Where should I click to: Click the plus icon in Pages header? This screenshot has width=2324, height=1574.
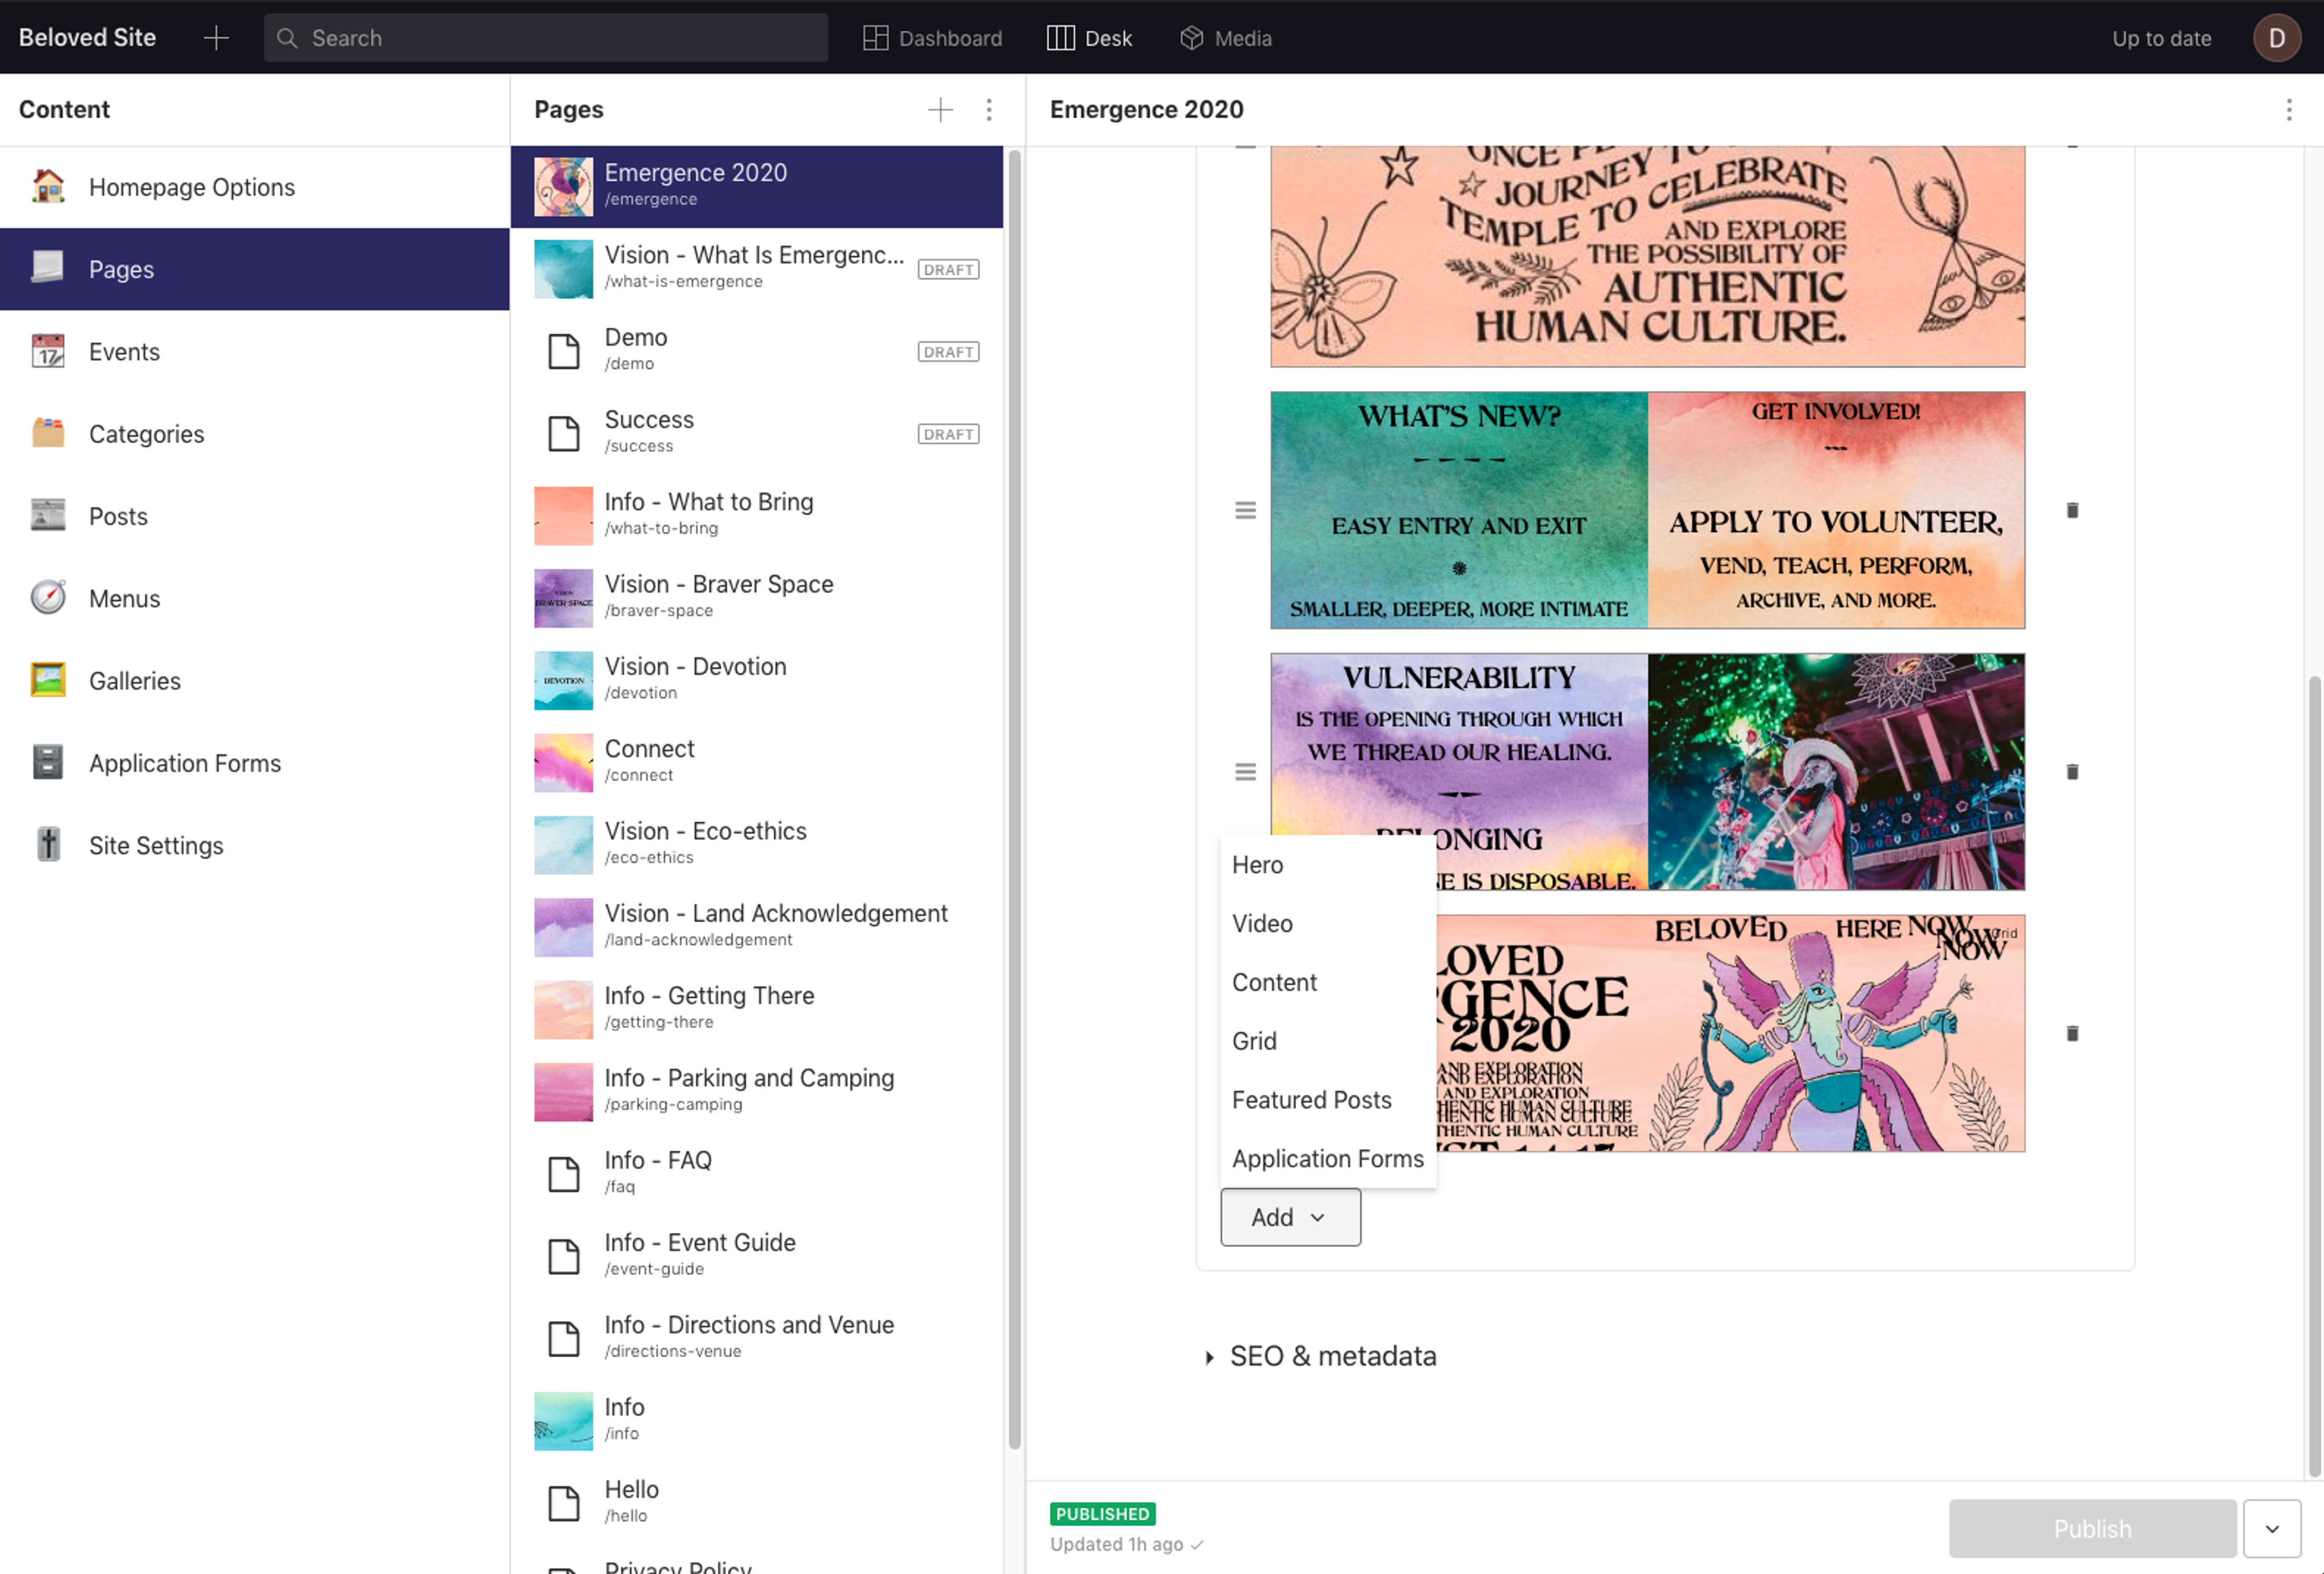pos(940,110)
